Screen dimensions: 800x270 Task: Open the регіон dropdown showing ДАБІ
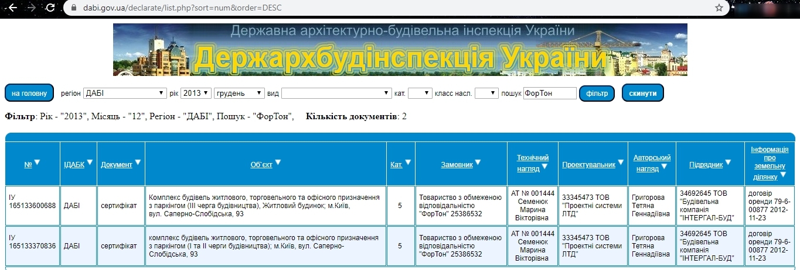(x=125, y=93)
